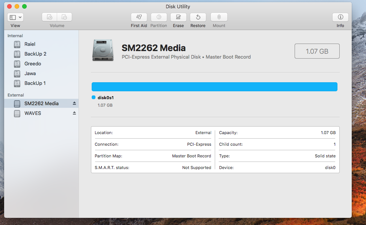Viewport: 366px width, 225px height.
Task: Click the 1.07 GB capacity box
Action: (317, 51)
